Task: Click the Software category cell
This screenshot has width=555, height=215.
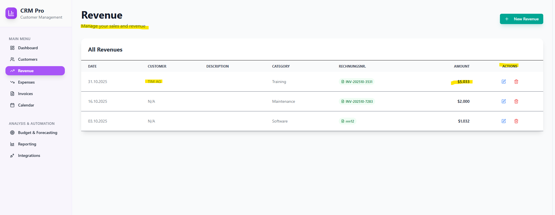Action: click(x=280, y=121)
